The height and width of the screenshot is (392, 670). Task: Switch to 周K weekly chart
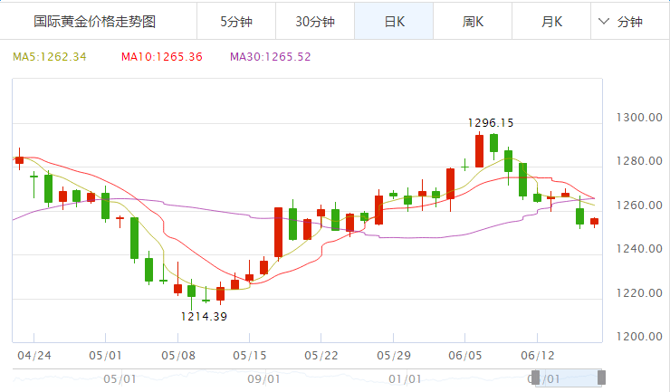click(x=473, y=22)
